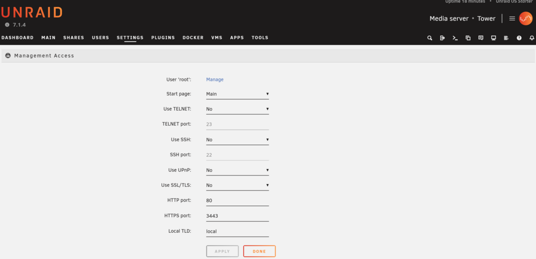This screenshot has height=259, width=536.
Task: Open the Use TELNET dropdown
Action: pyautogui.click(x=237, y=109)
